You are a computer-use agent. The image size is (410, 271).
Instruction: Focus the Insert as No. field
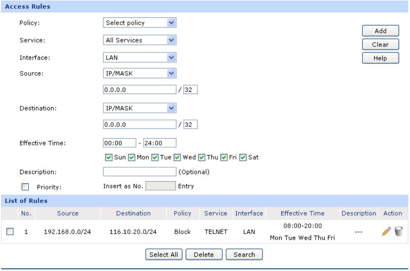tap(161, 186)
